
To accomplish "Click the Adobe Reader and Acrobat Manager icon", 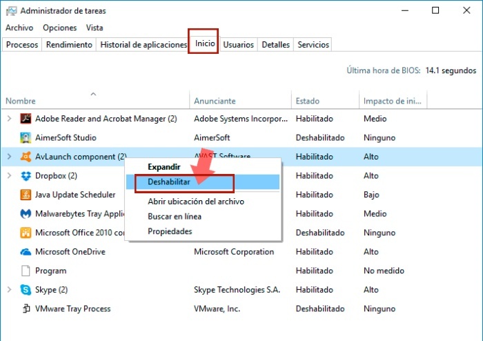I will [x=26, y=119].
